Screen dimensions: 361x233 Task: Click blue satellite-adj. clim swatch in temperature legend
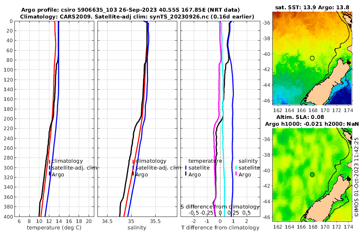point(49,168)
